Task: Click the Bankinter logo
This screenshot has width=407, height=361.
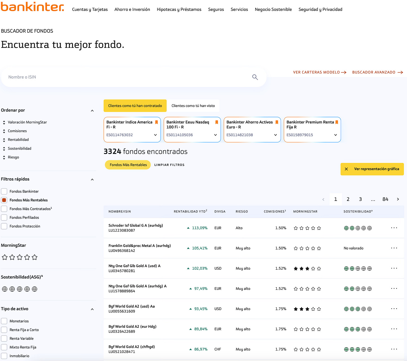Action: click(32, 6)
